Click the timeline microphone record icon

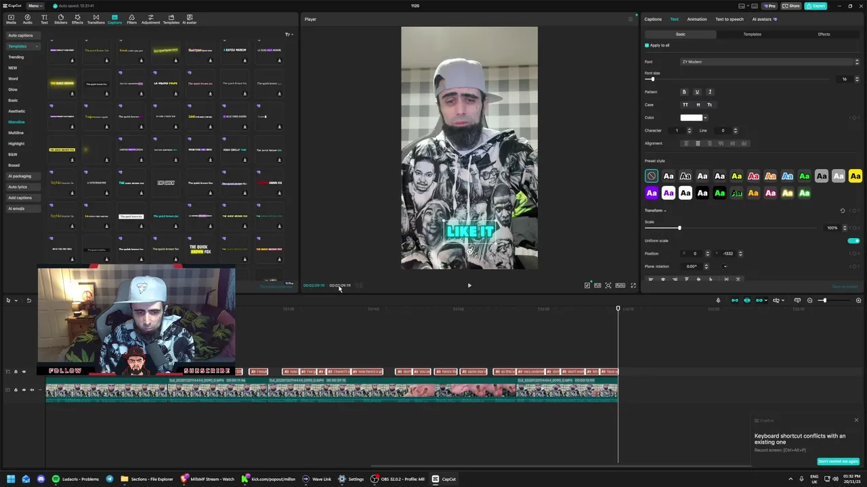click(x=718, y=300)
